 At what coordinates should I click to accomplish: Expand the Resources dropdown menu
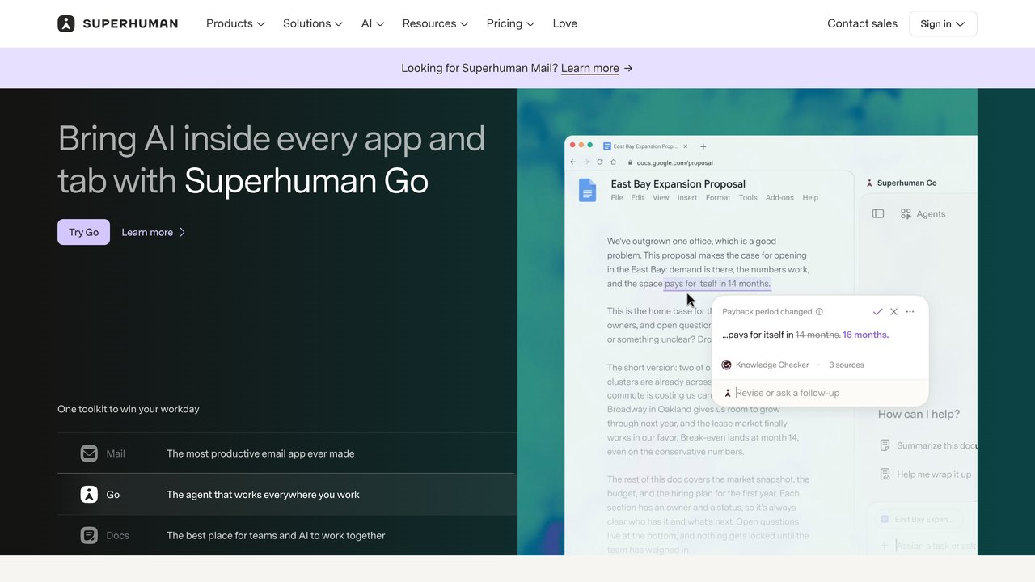tap(435, 23)
